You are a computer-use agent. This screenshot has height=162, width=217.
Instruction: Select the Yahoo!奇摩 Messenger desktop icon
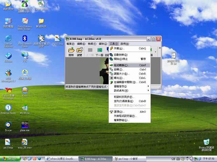(8, 93)
